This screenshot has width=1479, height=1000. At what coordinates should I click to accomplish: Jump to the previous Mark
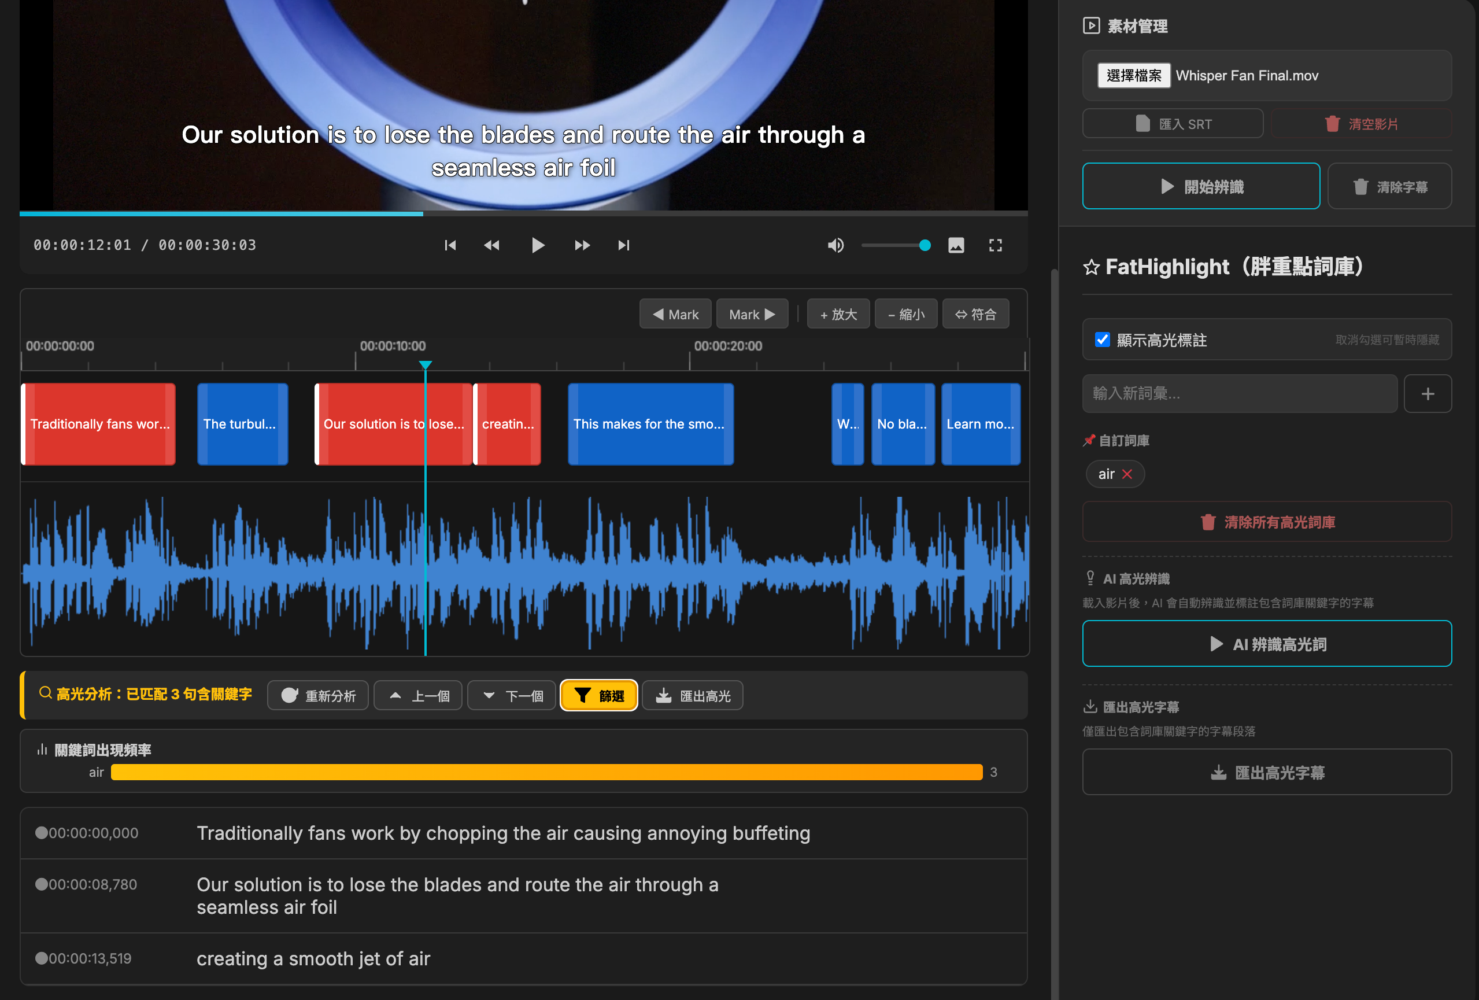click(675, 315)
